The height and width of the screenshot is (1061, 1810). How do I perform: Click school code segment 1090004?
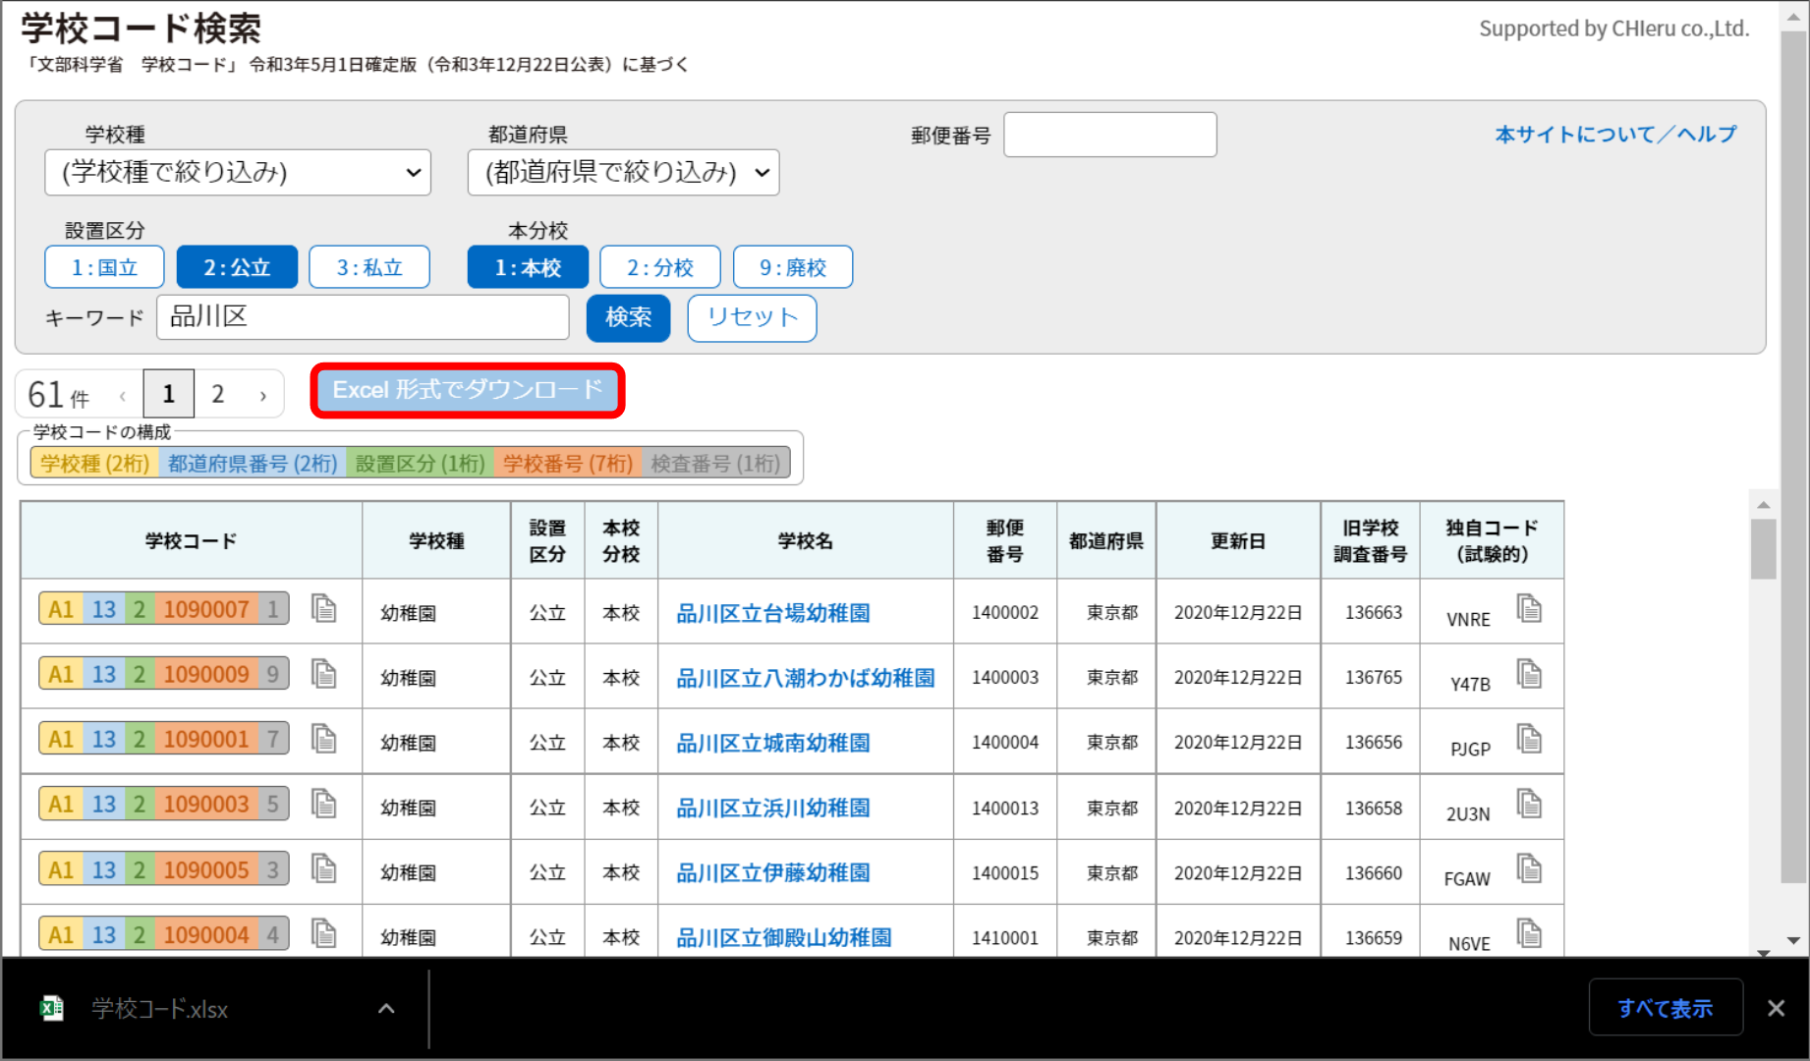pos(206,934)
